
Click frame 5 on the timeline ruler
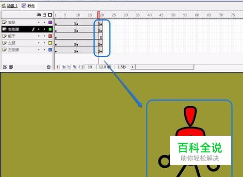[x=65, y=15]
